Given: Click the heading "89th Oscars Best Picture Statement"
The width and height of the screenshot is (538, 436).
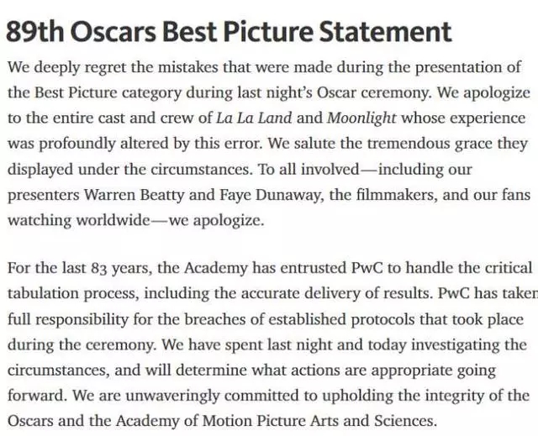Looking at the screenshot, I should [x=229, y=32].
